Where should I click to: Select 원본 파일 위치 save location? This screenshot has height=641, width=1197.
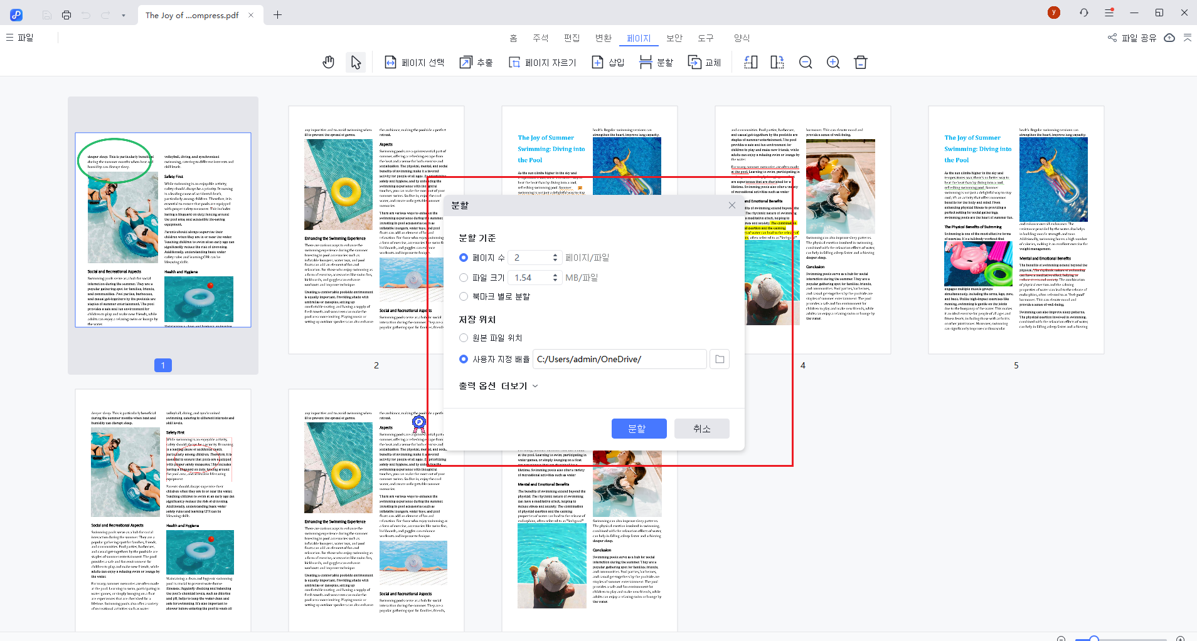464,338
